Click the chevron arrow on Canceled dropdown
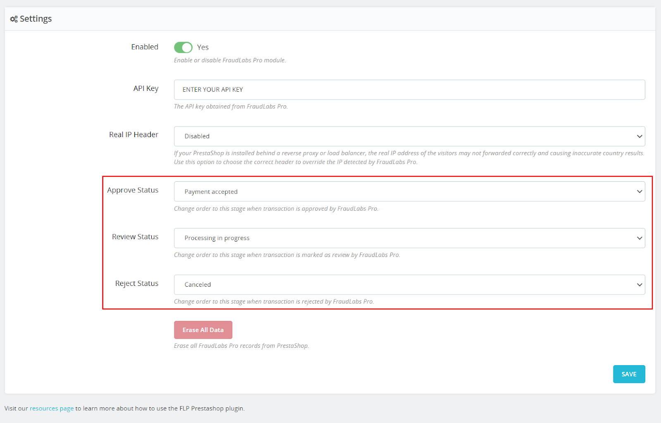661x423 pixels. tap(639, 285)
